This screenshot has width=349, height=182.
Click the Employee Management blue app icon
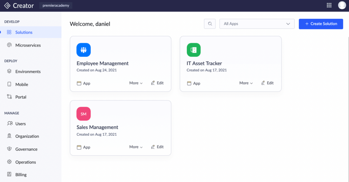click(x=84, y=50)
